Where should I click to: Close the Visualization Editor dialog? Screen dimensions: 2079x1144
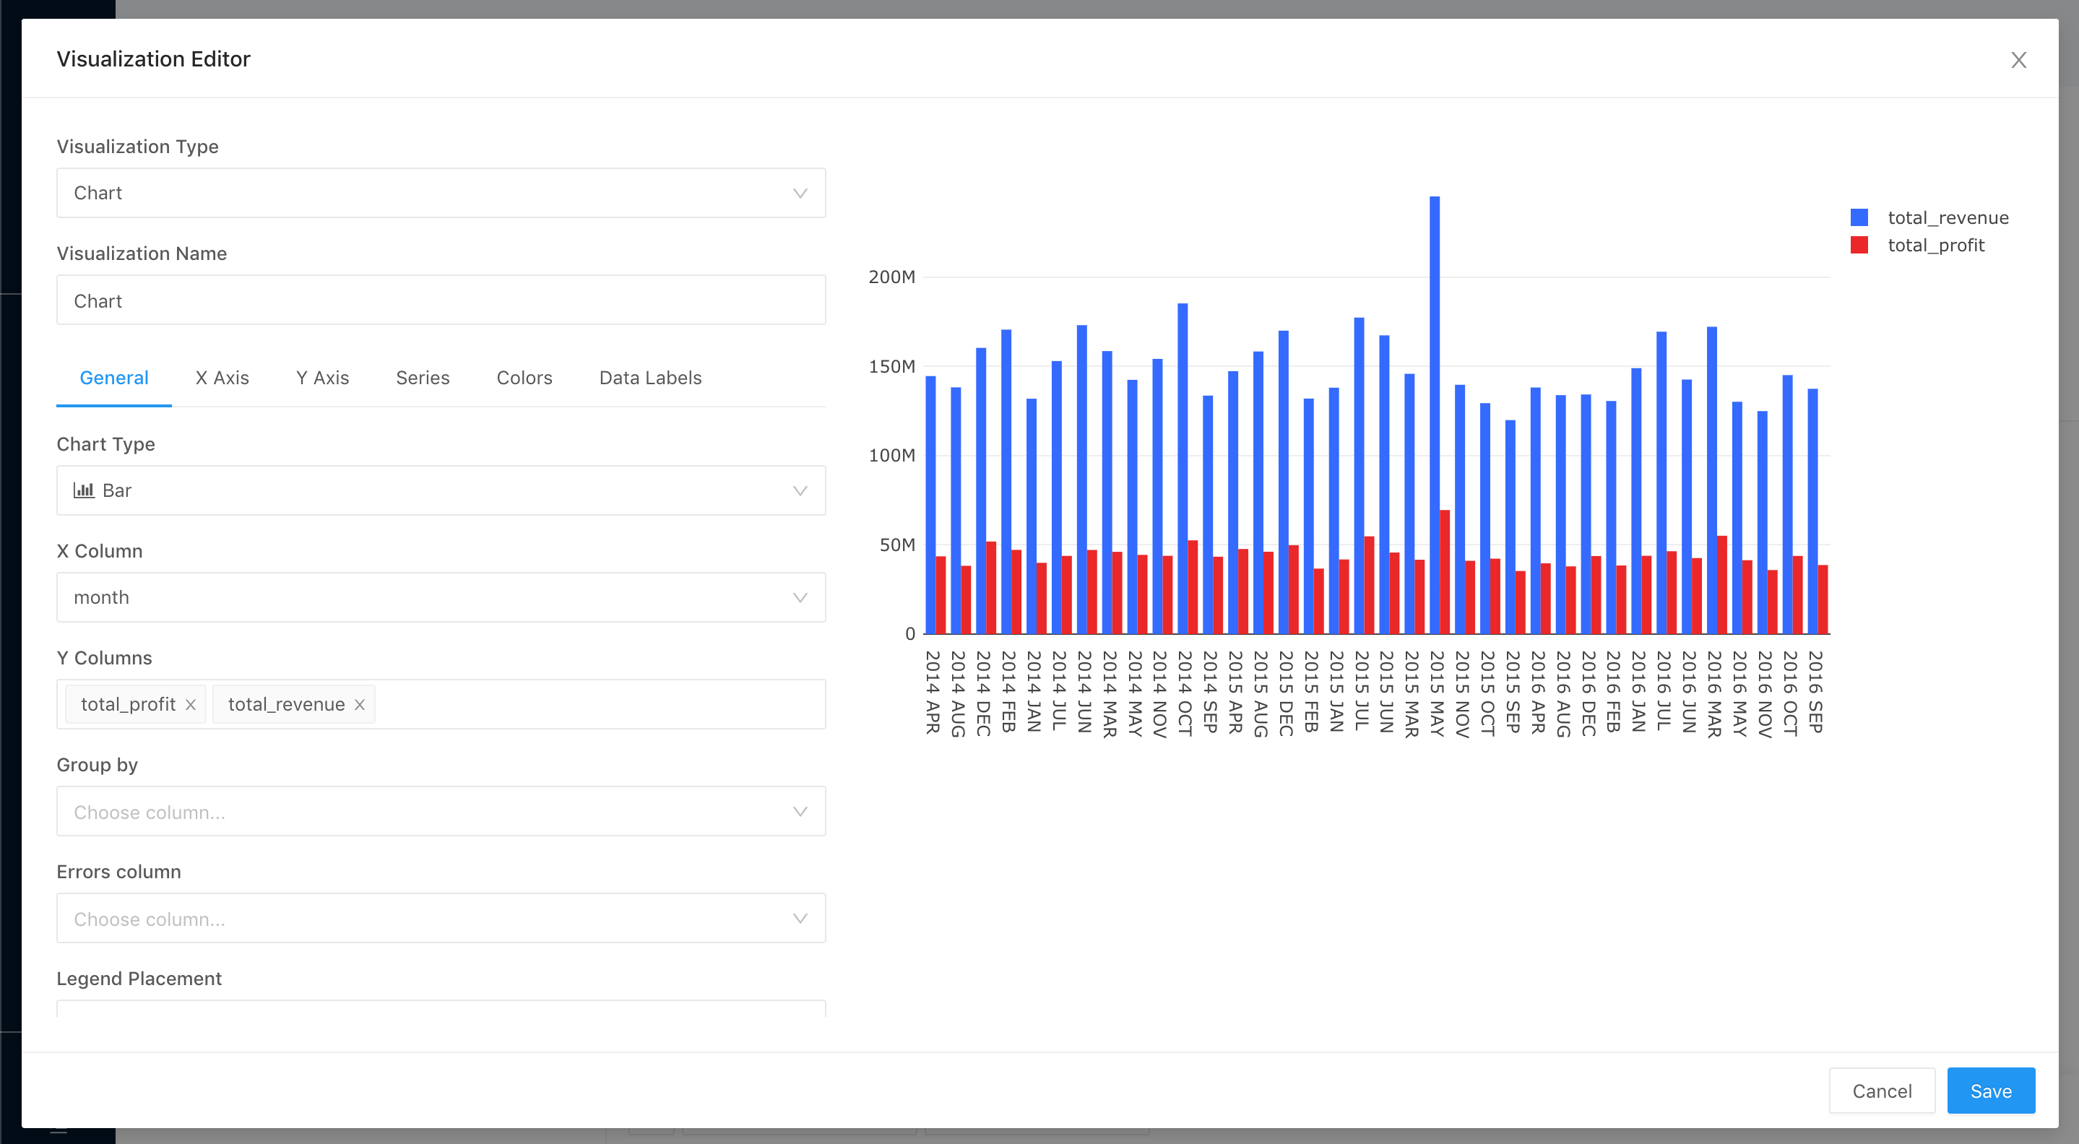2018,60
